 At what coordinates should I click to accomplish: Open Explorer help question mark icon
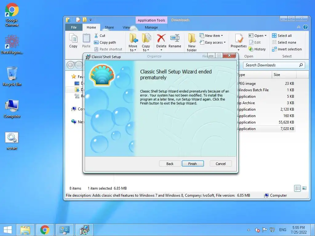click(305, 27)
